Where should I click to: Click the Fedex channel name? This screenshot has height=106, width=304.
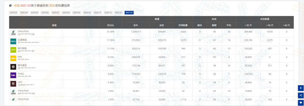21,74
